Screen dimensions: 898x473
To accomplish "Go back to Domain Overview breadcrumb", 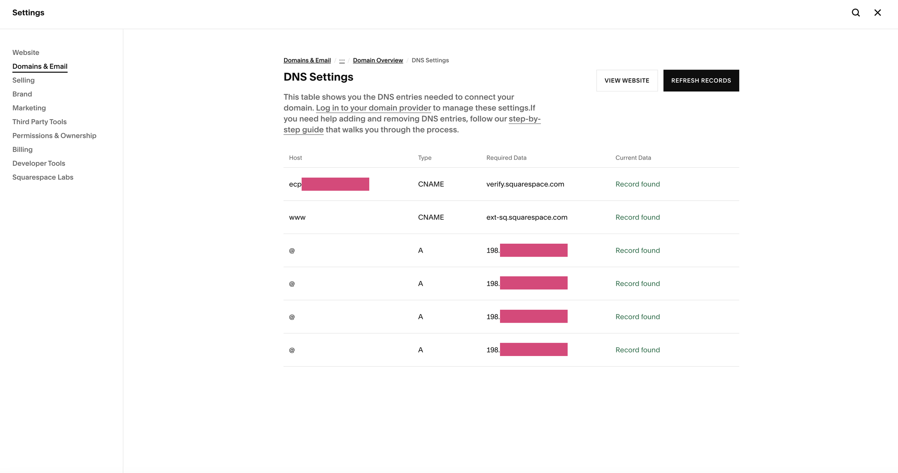I will 378,60.
